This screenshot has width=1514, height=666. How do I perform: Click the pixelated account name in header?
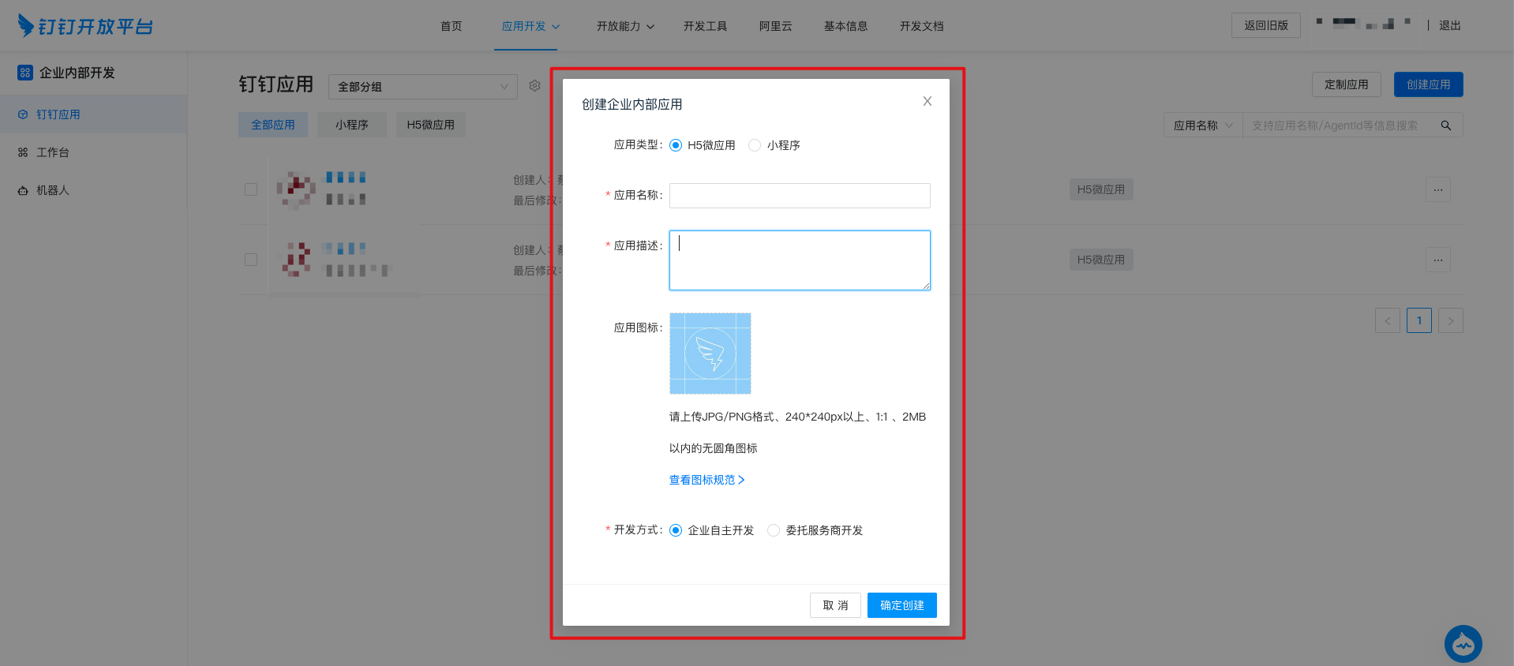(x=1363, y=24)
